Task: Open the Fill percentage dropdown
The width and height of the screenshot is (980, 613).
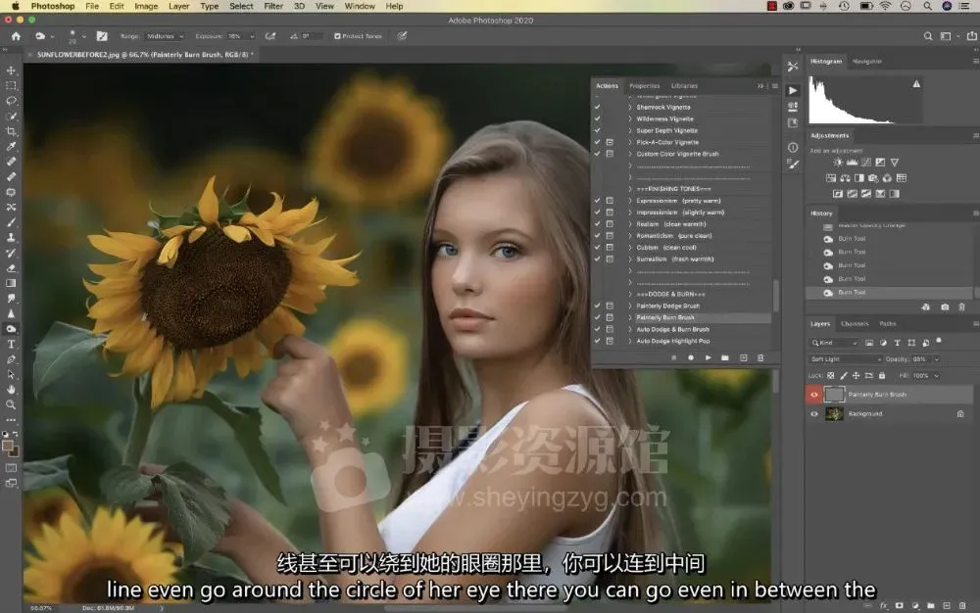Action: click(936, 376)
